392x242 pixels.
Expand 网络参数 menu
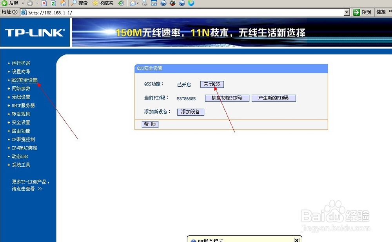tap(21, 89)
